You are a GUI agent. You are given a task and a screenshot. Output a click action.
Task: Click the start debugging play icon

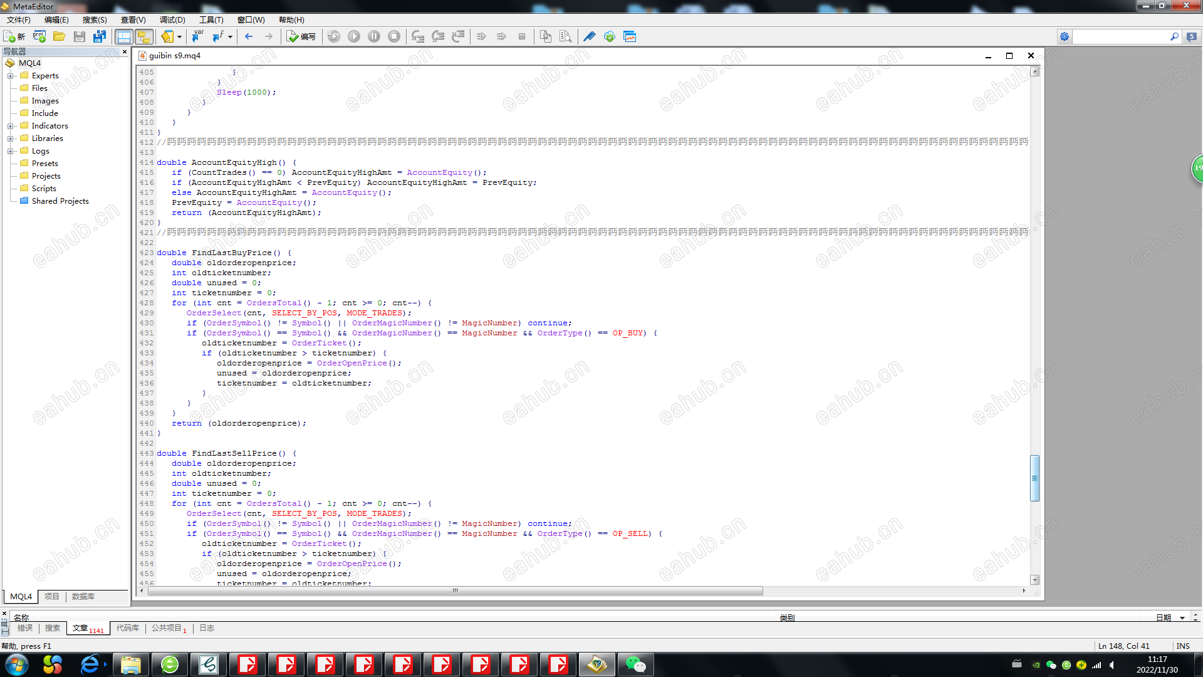354,36
